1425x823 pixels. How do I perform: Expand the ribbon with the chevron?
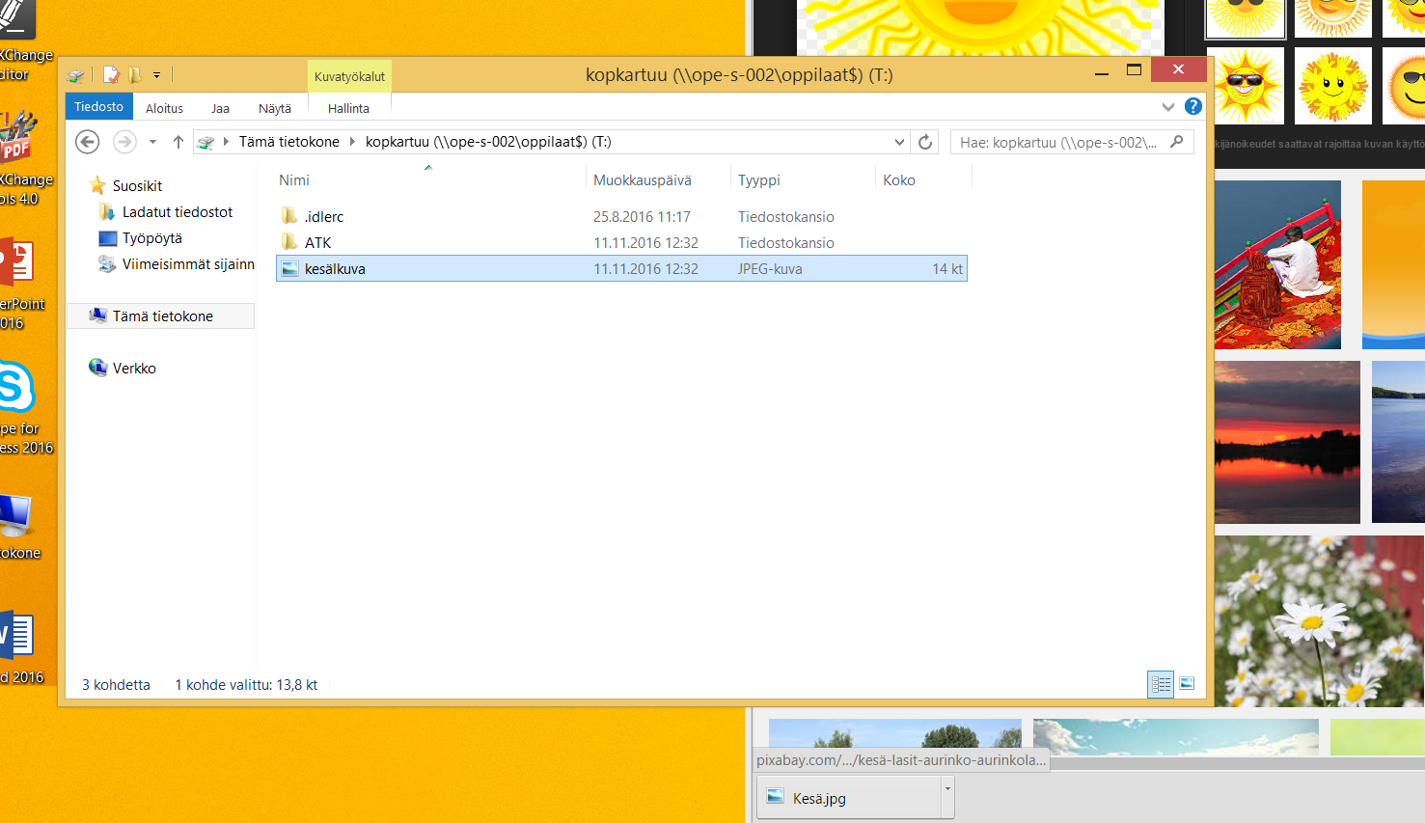coord(1168,107)
